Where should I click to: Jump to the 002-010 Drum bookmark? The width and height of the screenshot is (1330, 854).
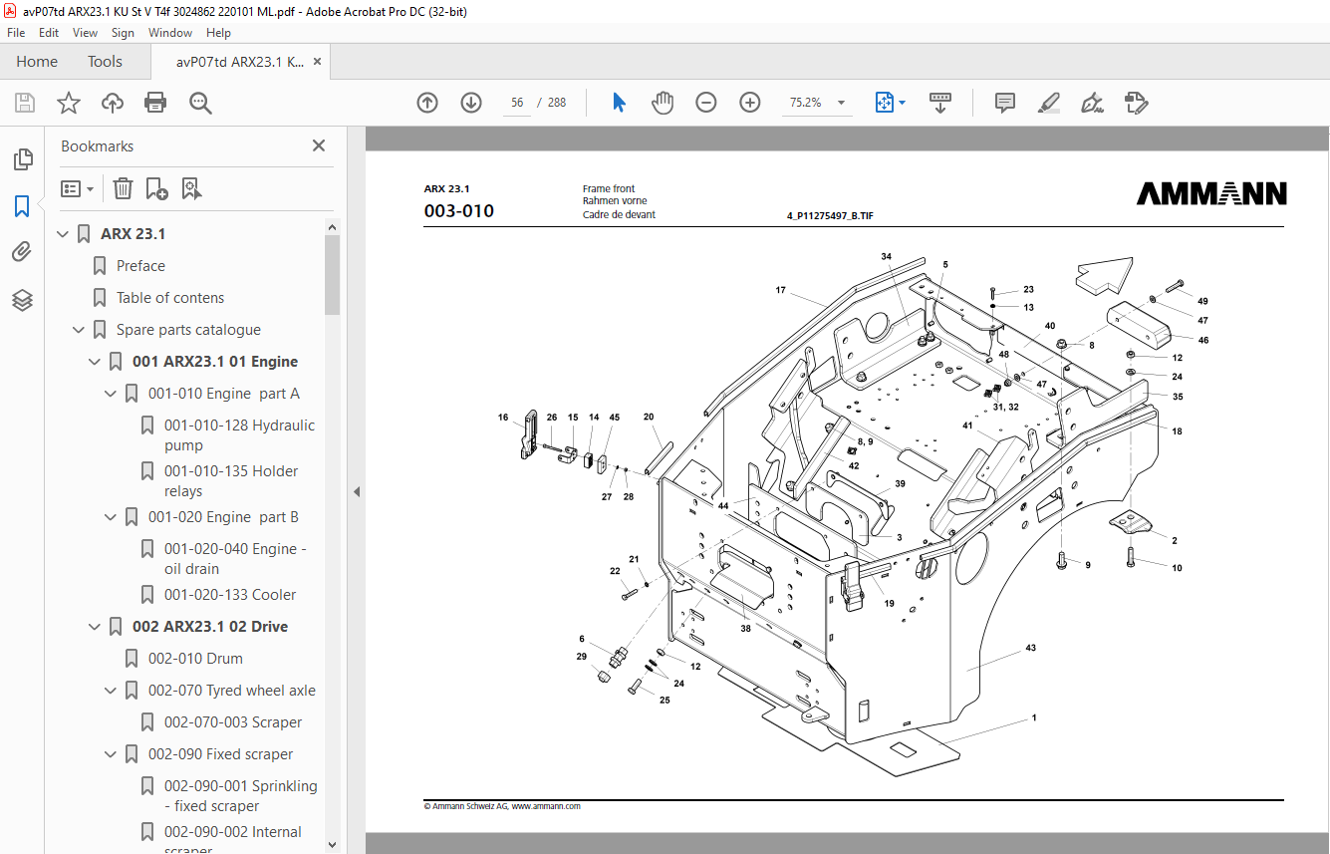[195, 659]
